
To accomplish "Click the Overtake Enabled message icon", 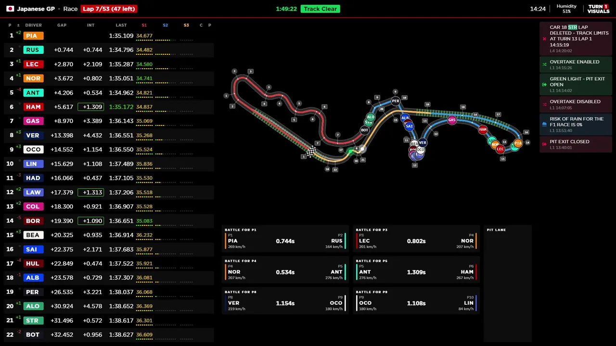I will click(544, 64).
